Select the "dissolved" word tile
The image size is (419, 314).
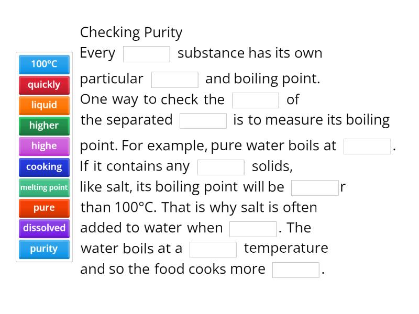[43, 228]
